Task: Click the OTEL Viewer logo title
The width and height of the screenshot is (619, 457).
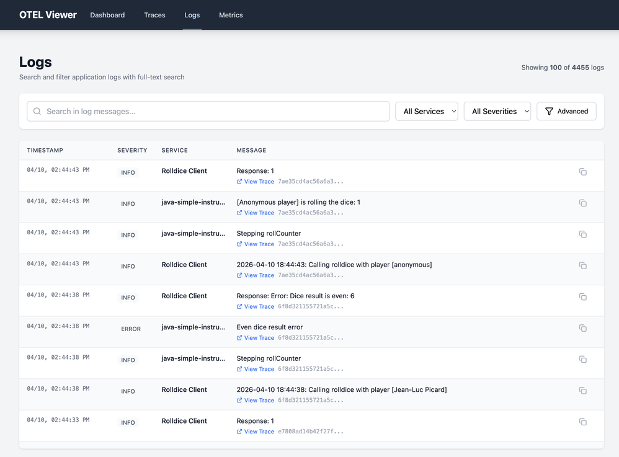Action: (48, 15)
